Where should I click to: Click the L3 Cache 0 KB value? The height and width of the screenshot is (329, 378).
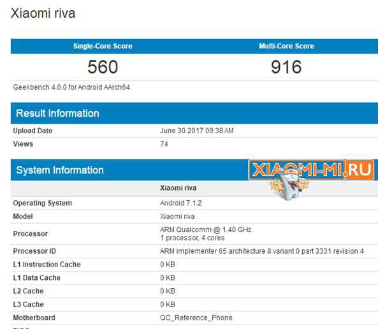[168, 304]
